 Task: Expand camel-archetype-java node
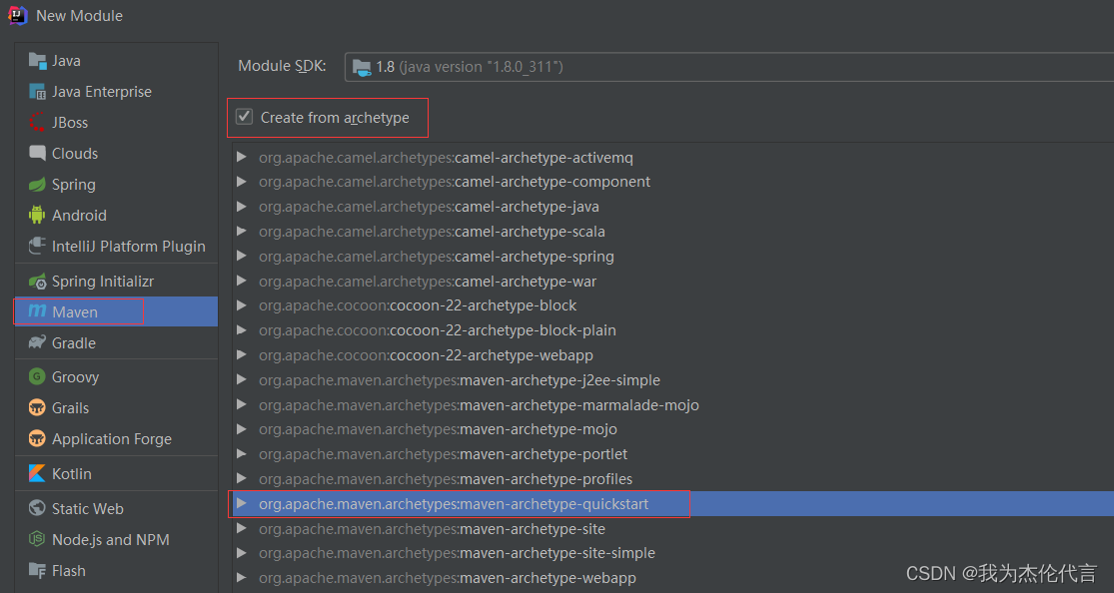(242, 207)
